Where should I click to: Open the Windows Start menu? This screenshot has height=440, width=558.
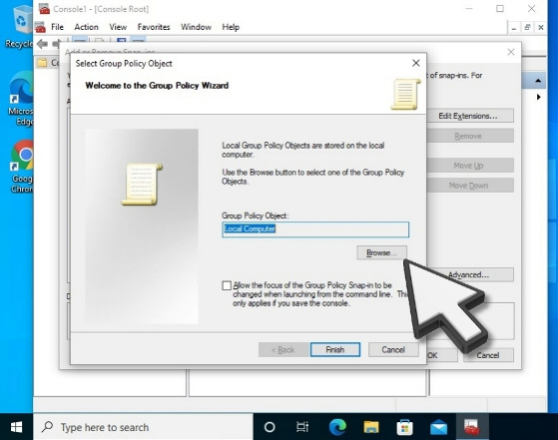[x=16, y=427]
